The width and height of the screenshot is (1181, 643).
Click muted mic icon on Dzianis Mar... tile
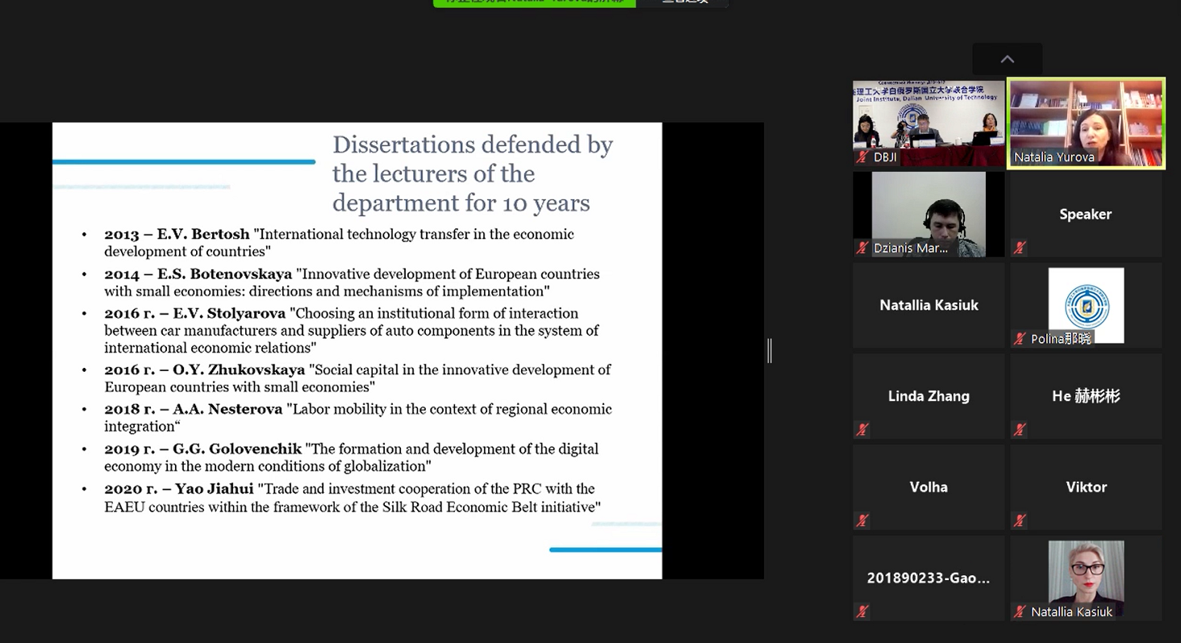point(862,248)
